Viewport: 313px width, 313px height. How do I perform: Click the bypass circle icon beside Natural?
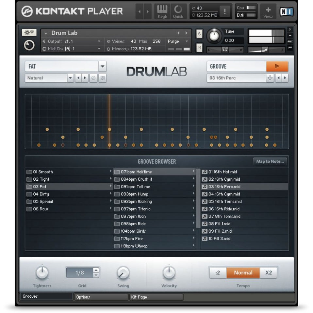point(94,78)
